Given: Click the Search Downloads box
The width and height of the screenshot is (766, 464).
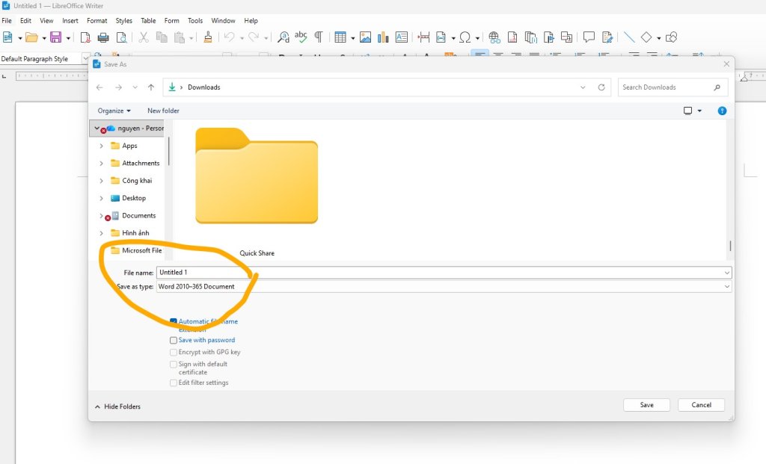Looking at the screenshot, I should pos(672,87).
